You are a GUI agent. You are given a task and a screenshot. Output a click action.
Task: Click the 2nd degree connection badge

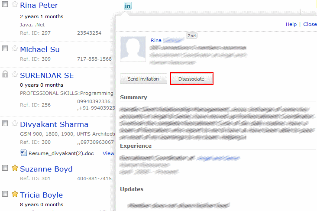coord(191,36)
